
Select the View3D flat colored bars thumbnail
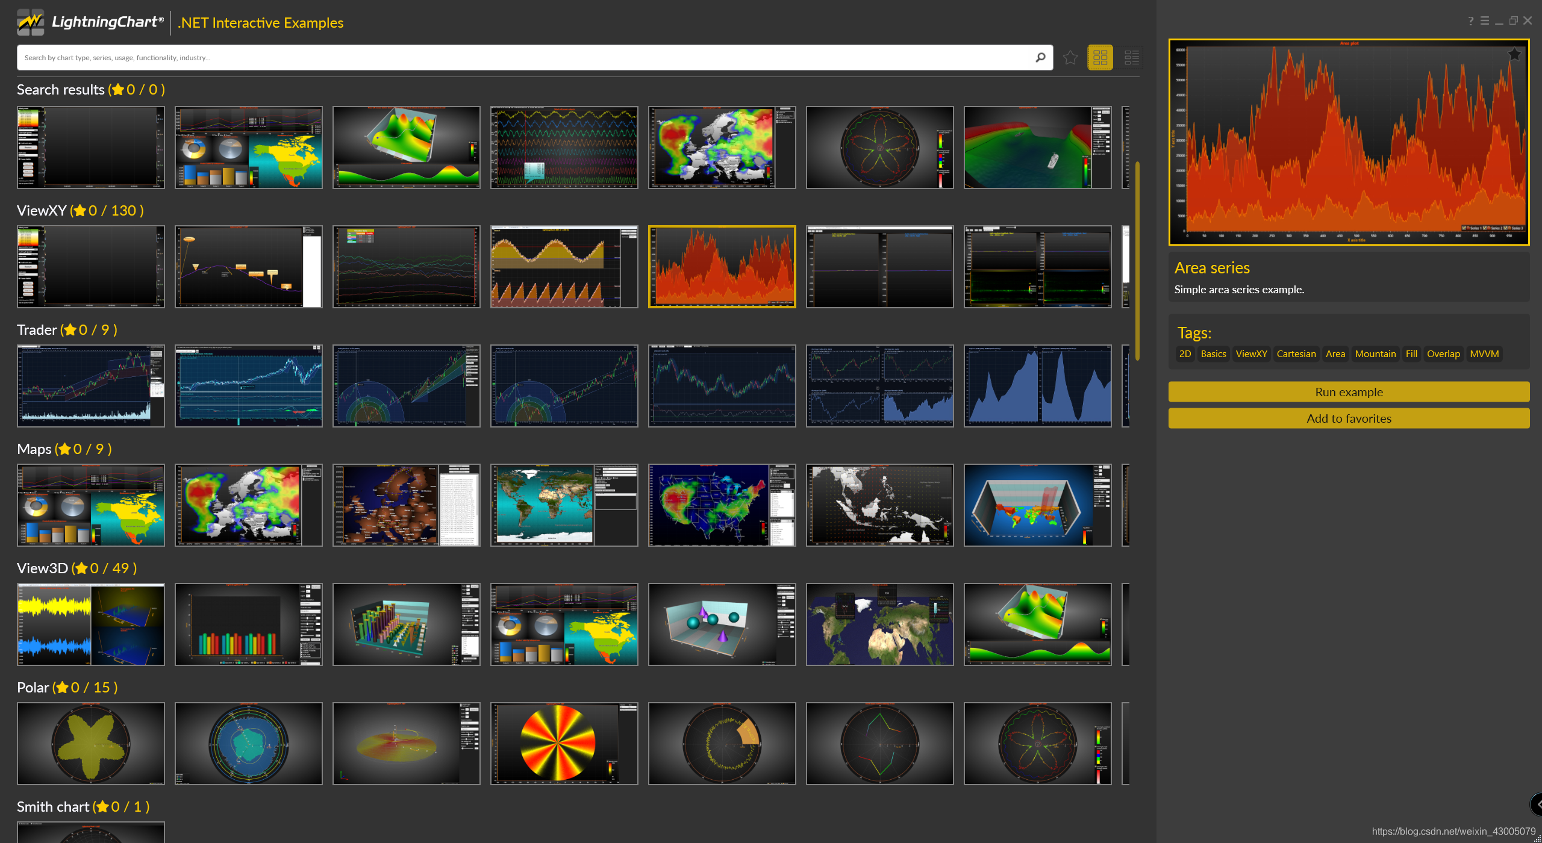(249, 624)
